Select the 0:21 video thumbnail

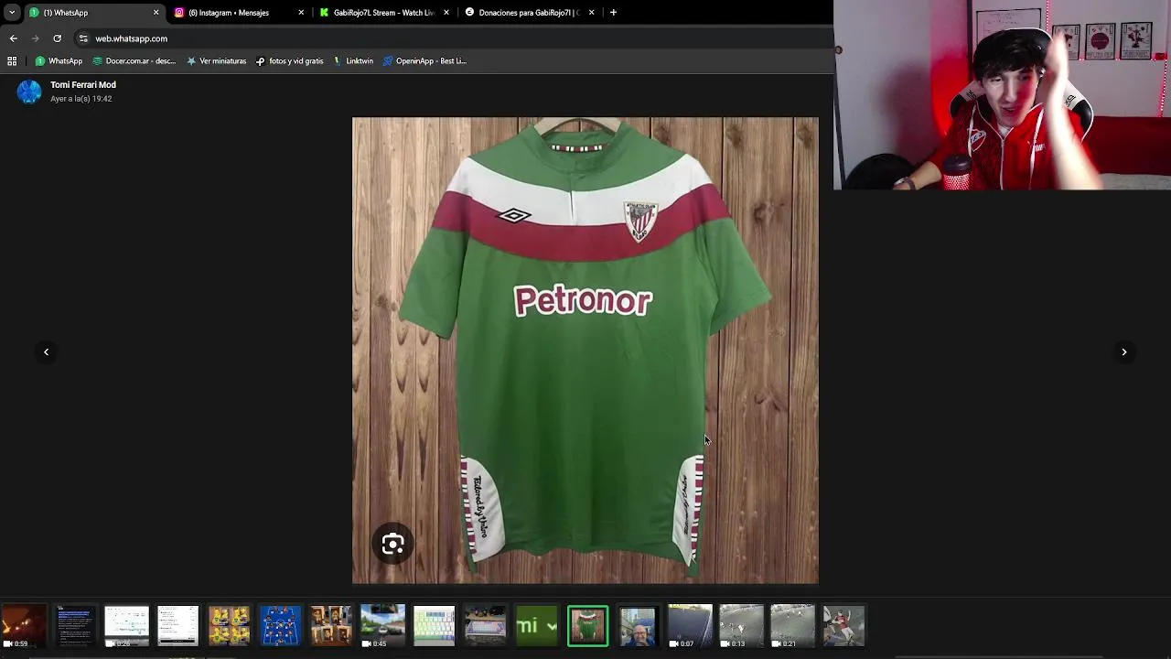point(792,627)
